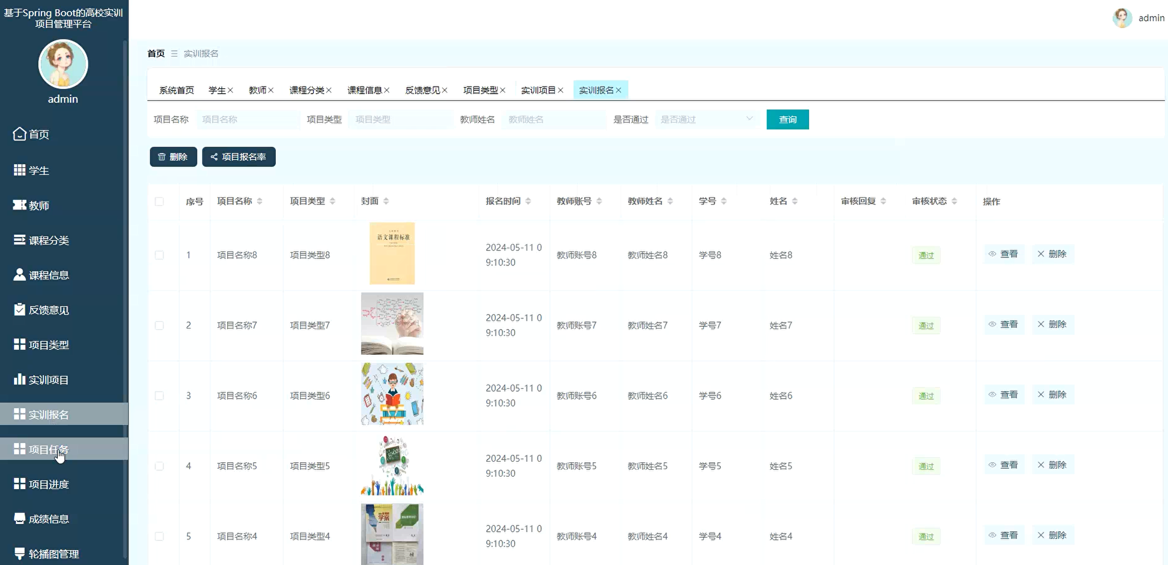1168x565 pixels.
Task: Switch to the 系统首页 tab
Action: (177, 90)
